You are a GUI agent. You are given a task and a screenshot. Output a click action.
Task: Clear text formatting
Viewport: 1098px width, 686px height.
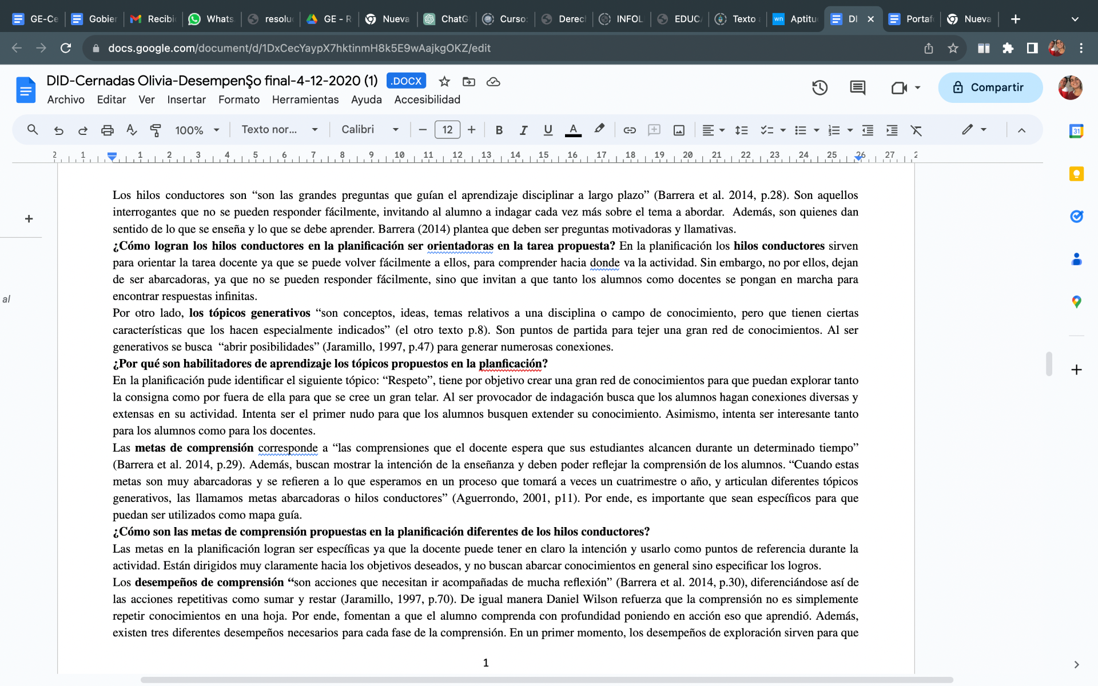(916, 130)
